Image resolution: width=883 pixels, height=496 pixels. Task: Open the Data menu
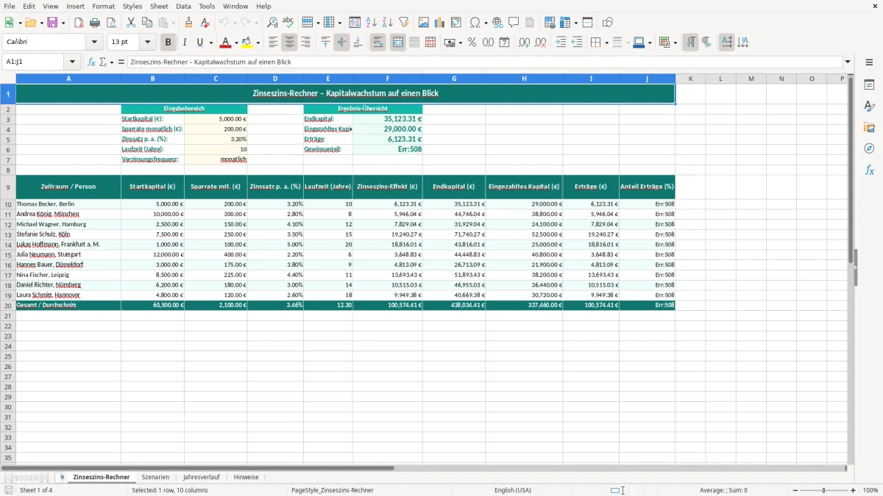pos(184,6)
